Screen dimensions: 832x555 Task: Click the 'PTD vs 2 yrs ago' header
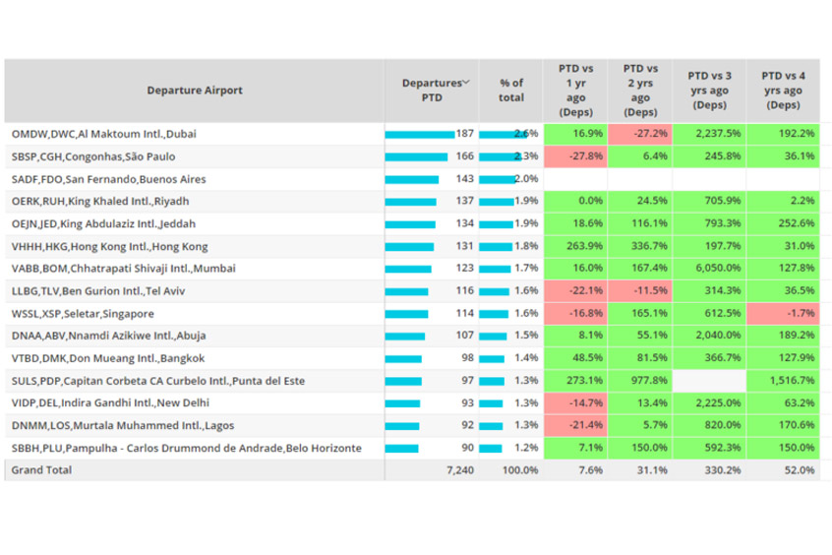(640, 91)
